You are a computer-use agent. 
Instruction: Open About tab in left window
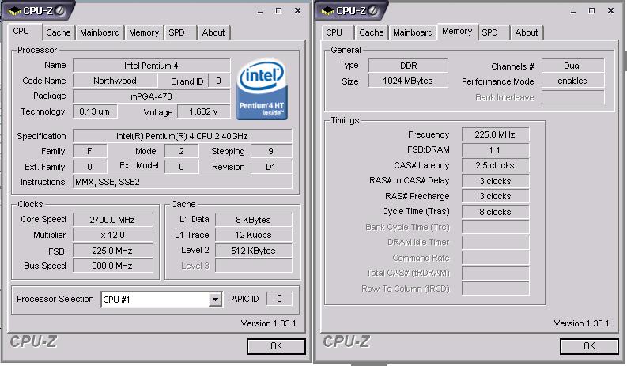pos(213,32)
